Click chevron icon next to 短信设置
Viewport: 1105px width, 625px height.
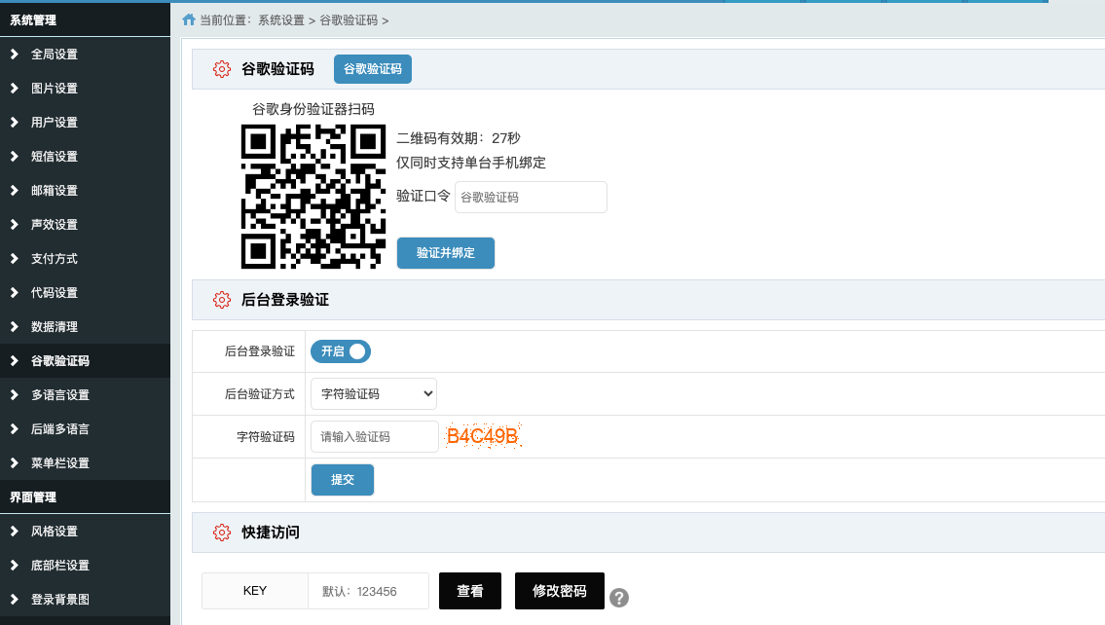pos(14,157)
